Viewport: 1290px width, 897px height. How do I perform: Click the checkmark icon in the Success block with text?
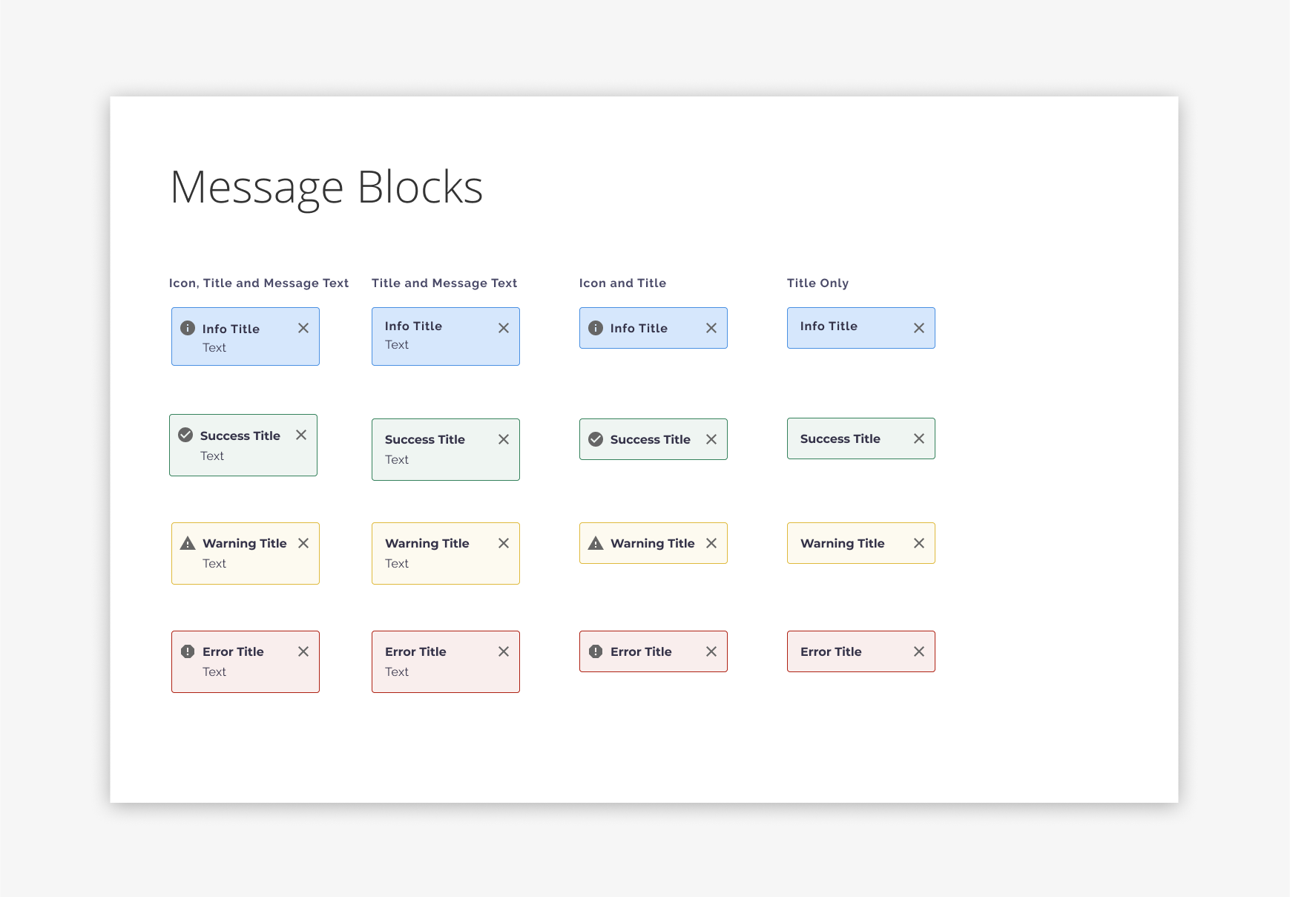185,435
